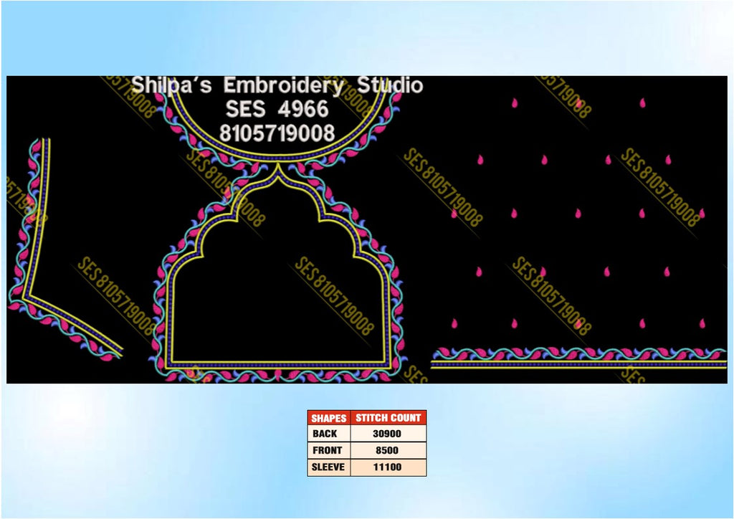Click the phone number 8105719008 in the title

coord(277,133)
